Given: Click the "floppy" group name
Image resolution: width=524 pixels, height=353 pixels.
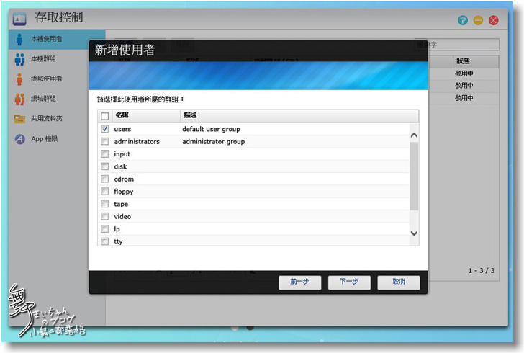Looking at the screenshot, I should 124,192.
